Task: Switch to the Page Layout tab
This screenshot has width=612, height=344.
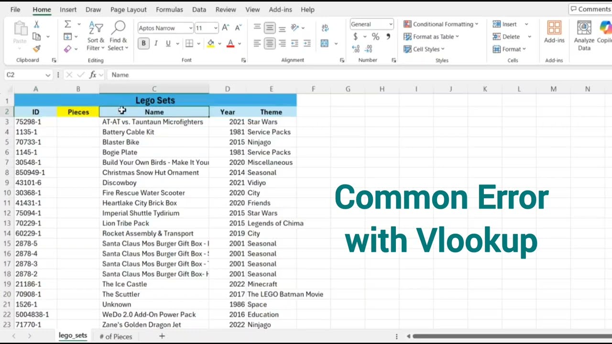Action: (128, 10)
